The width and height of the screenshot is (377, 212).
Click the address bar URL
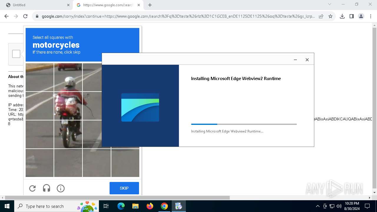click(x=178, y=16)
